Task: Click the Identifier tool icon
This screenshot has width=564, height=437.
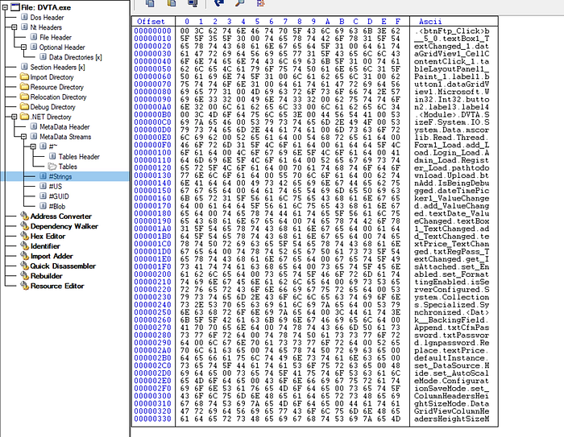Action: coord(24,245)
